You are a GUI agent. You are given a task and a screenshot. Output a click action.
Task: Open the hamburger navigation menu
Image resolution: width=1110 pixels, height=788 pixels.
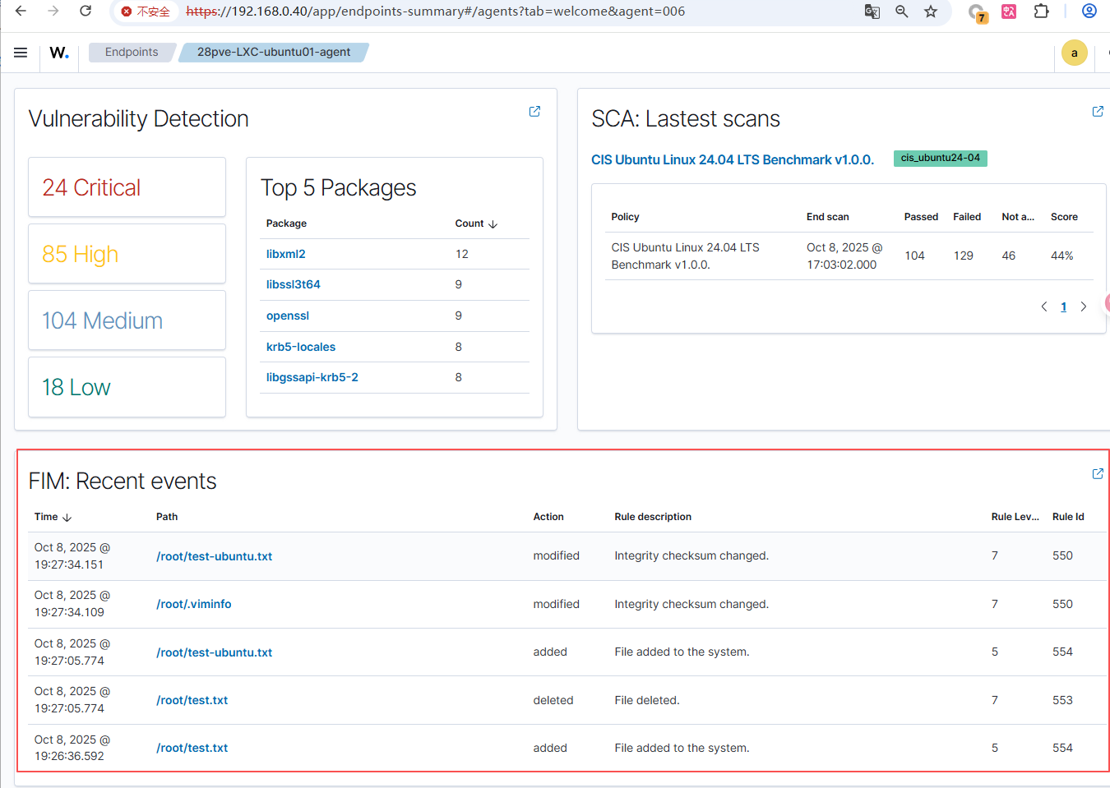21,53
